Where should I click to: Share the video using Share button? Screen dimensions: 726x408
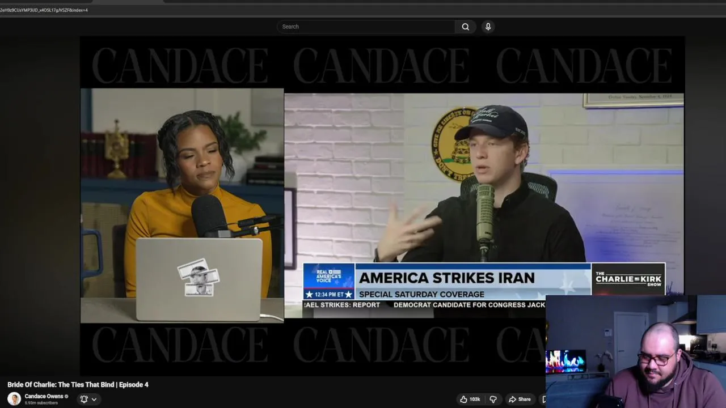pyautogui.click(x=520, y=399)
